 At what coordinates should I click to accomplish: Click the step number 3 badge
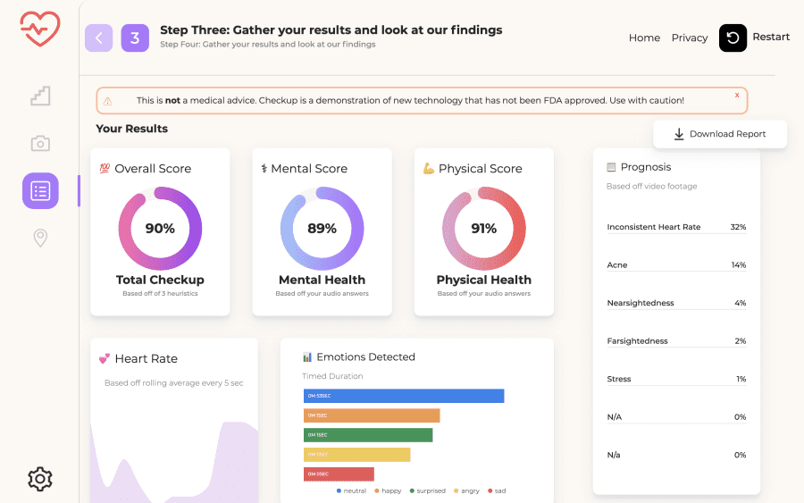click(x=135, y=38)
